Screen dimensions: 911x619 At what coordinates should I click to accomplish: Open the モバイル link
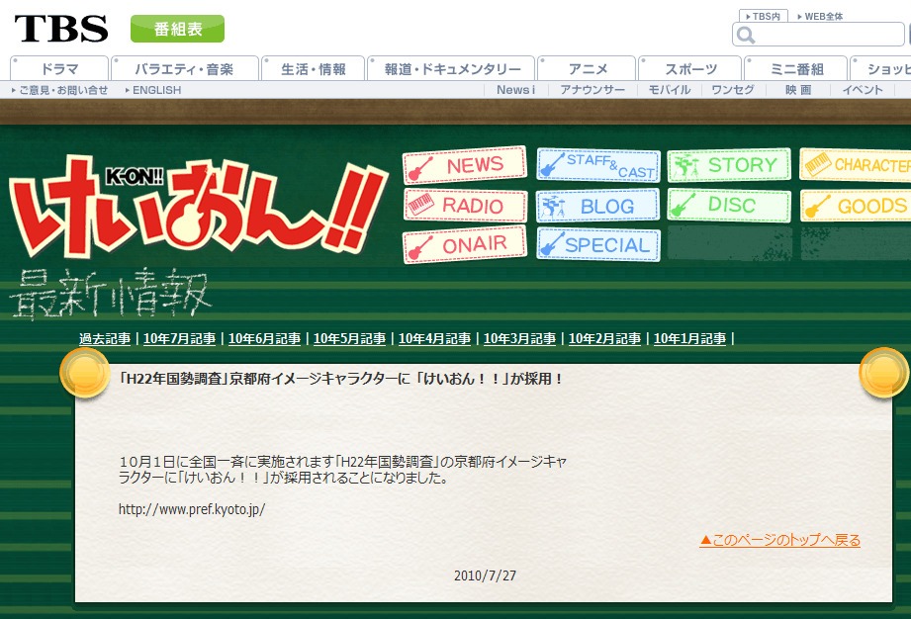(670, 90)
